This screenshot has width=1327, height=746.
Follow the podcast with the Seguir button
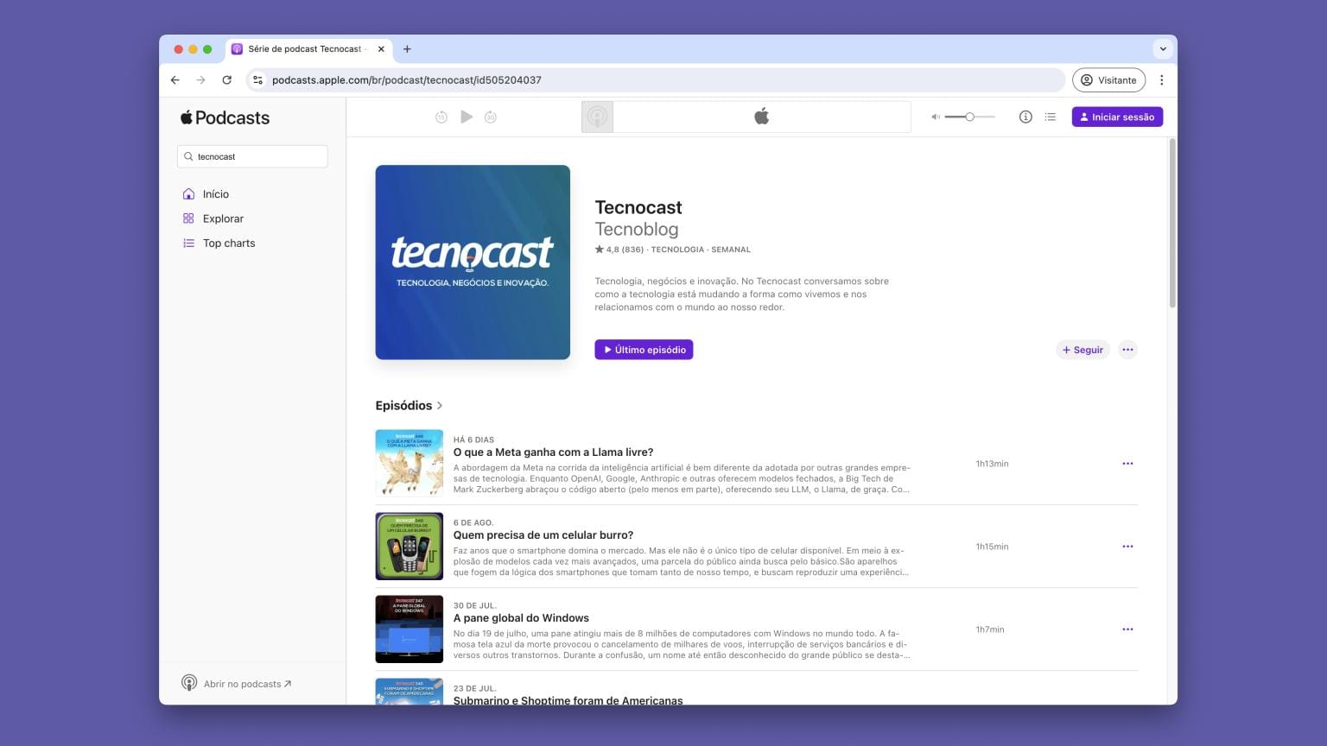pos(1083,350)
